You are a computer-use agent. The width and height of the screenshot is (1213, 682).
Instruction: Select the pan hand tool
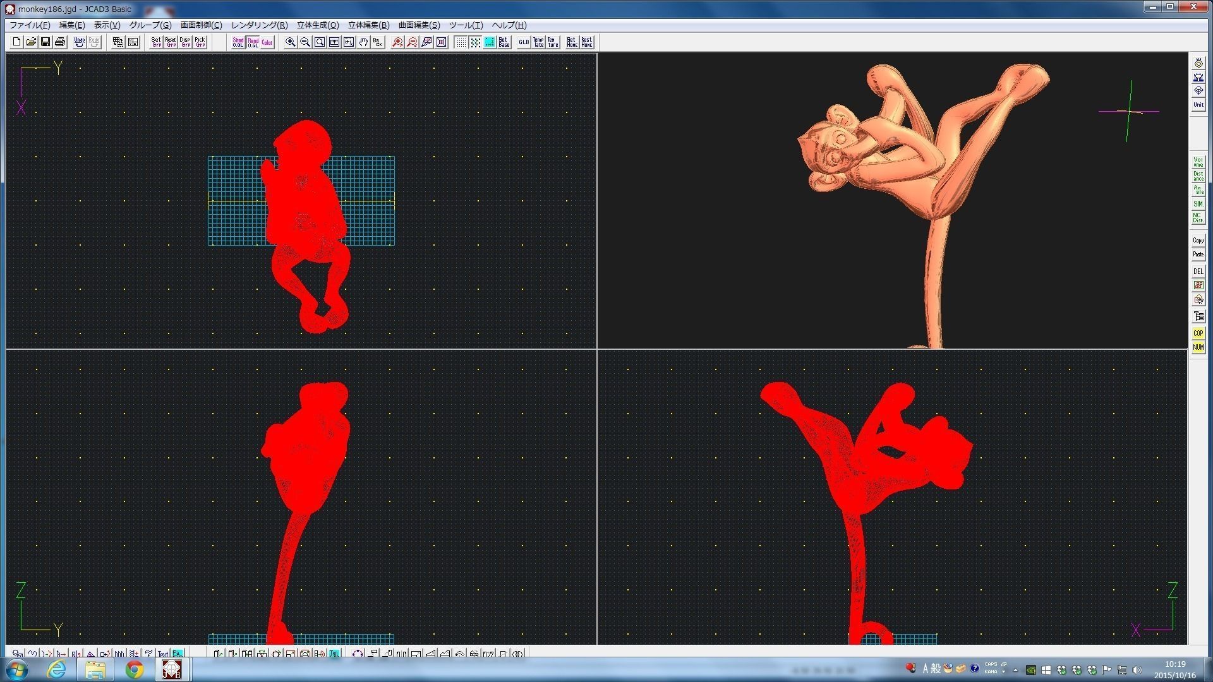[363, 42]
